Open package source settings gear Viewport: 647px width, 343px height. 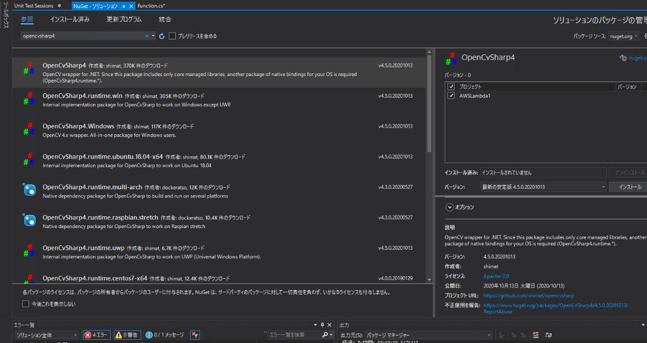pyautogui.click(x=645, y=36)
